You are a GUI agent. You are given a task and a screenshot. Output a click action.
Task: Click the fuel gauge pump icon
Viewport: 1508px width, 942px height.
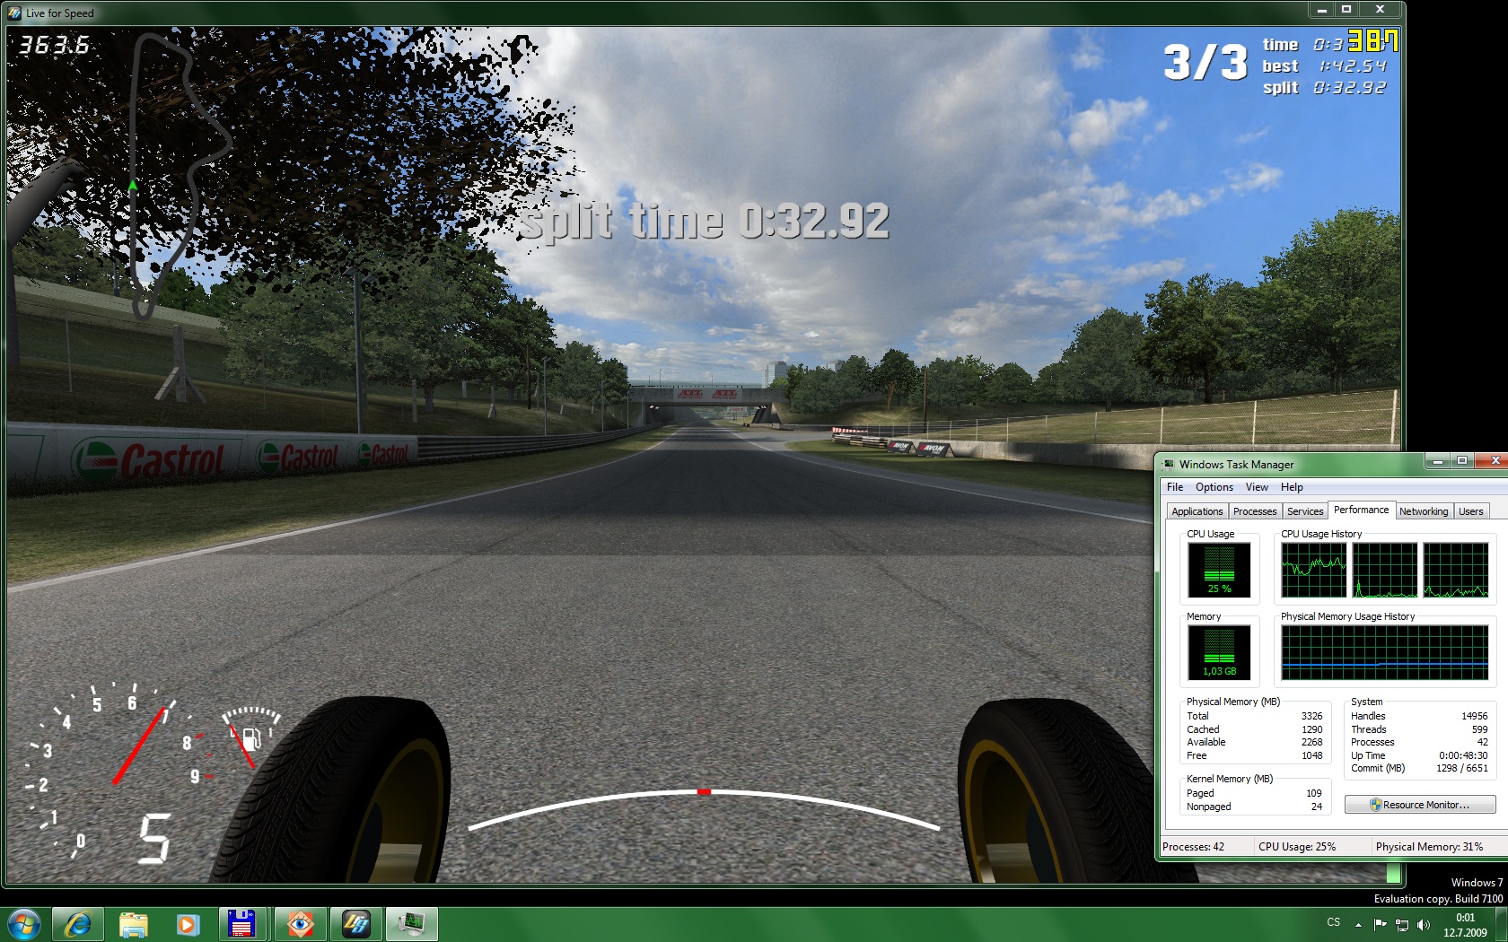coord(252,739)
